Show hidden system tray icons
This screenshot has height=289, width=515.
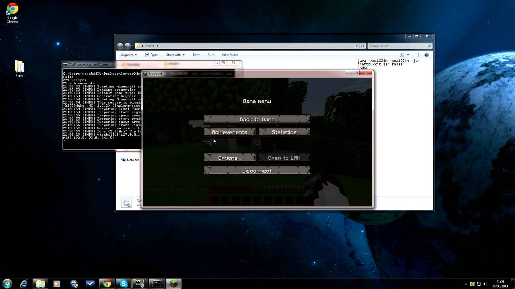466,284
